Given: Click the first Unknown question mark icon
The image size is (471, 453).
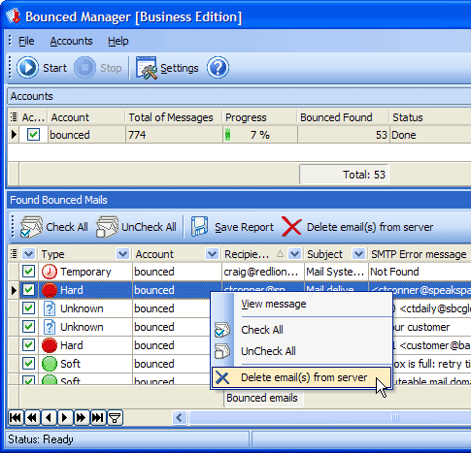Looking at the screenshot, I should 50,308.
